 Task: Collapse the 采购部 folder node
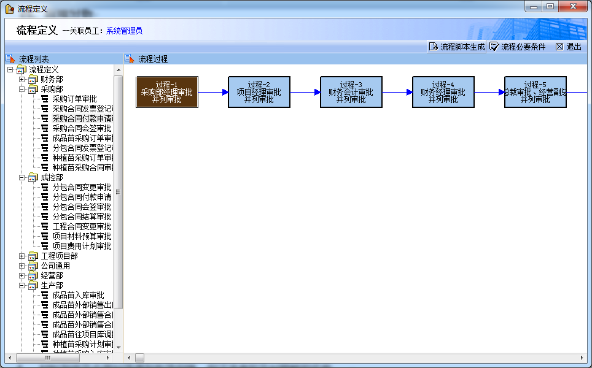click(x=22, y=89)
